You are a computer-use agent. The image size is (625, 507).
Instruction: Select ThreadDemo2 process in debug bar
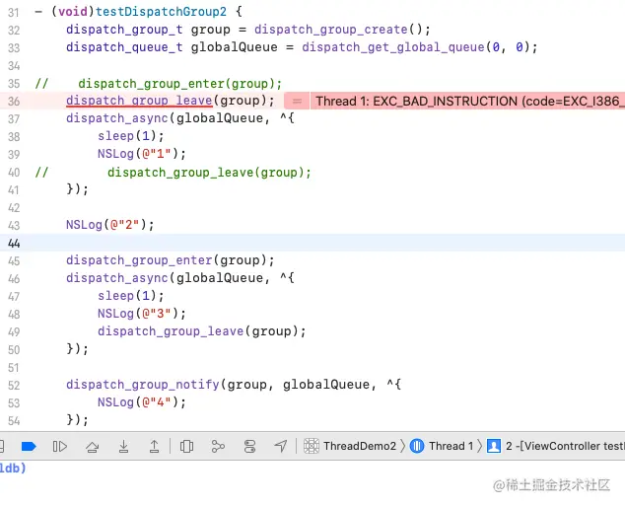coord(360,446)
